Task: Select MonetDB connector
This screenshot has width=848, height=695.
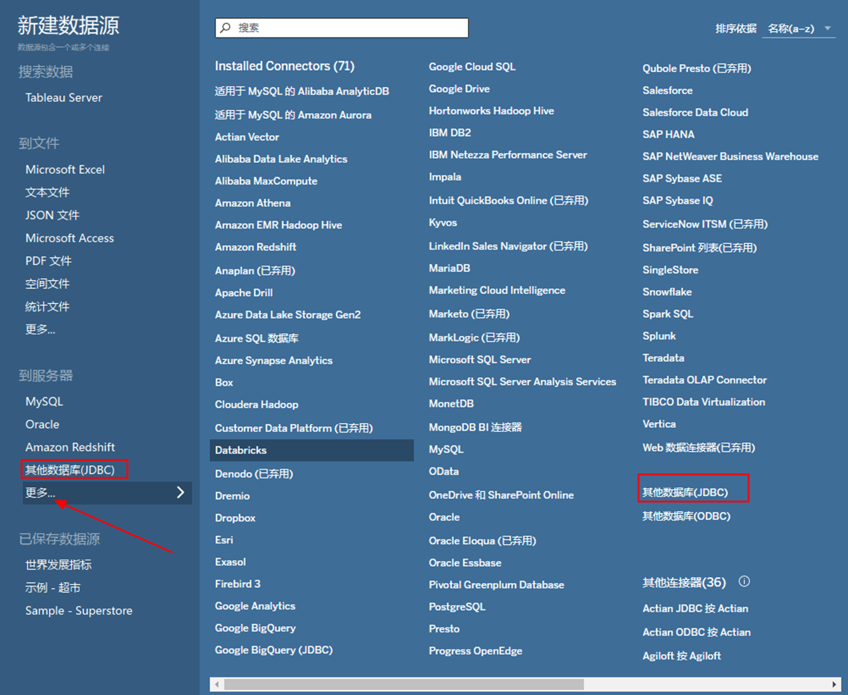Action: (451, 404)
